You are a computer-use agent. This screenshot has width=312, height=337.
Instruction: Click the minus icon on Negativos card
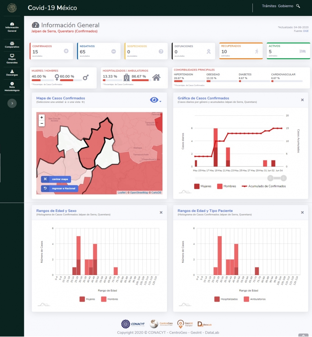113,51
